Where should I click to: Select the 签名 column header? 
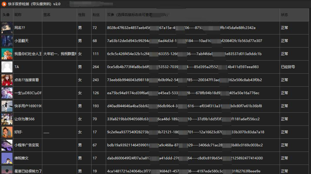click(x=47, y=15)
